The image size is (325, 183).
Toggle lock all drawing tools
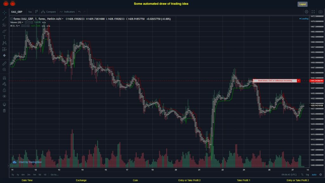tap(4, 90)
